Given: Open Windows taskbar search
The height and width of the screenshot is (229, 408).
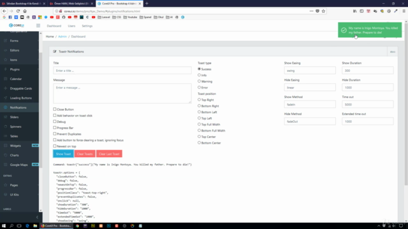Looking at the screenshot, I should click(x=11, y=226).
